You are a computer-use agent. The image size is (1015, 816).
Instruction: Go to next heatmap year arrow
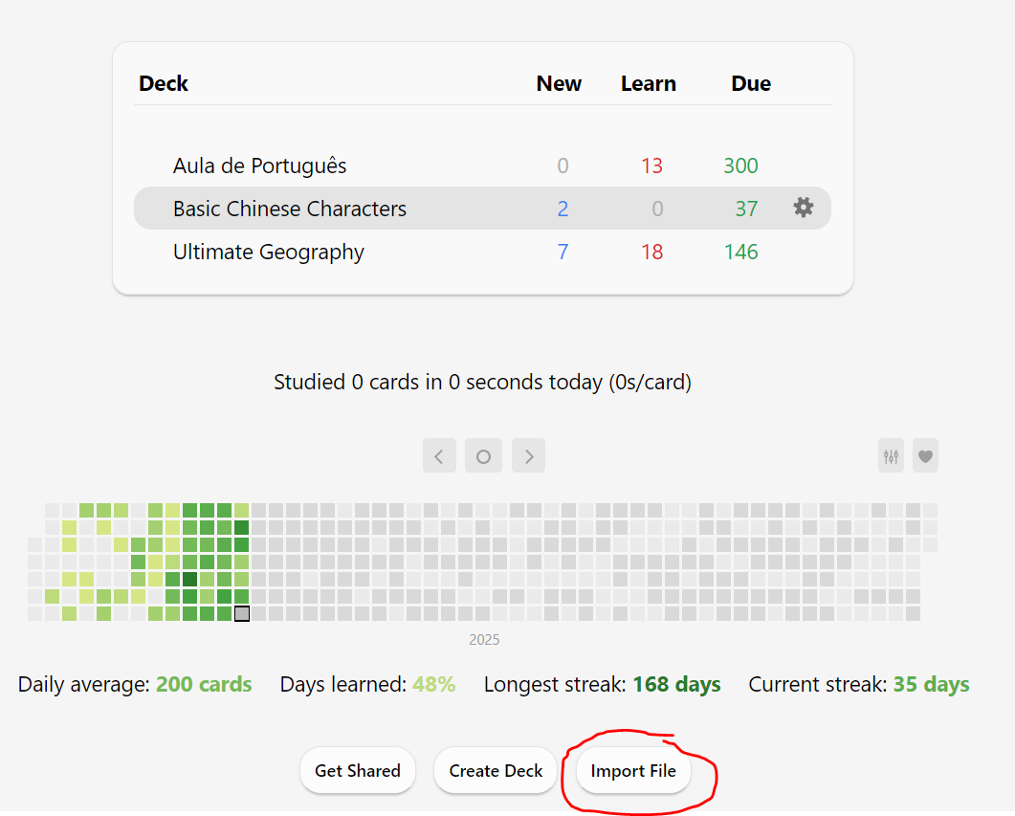[x=528, y=455]
